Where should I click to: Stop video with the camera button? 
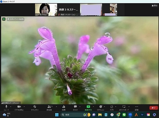[x=19, y=108]
